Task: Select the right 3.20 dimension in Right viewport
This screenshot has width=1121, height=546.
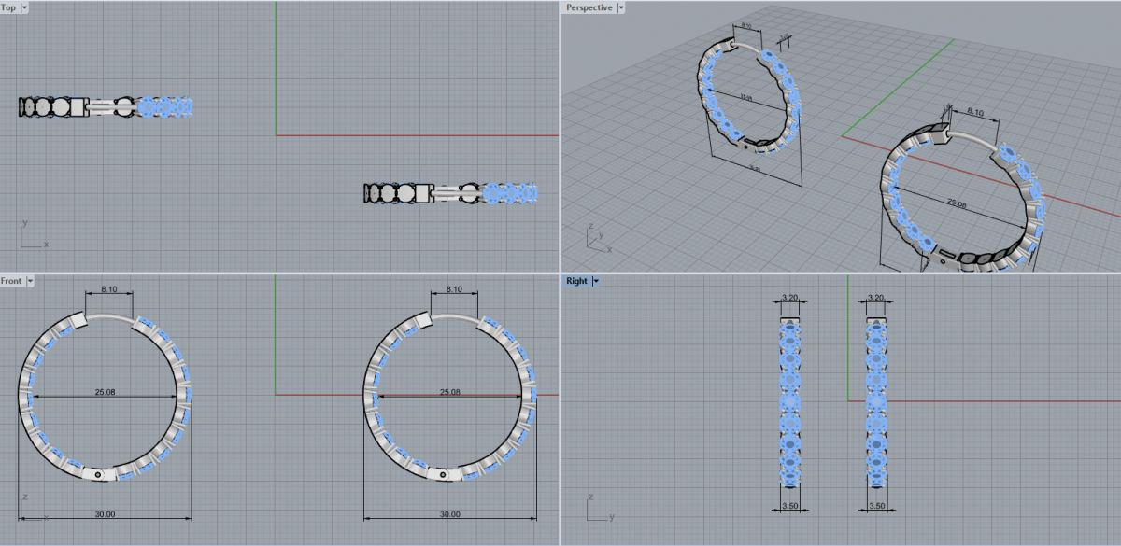Action: 875,298
